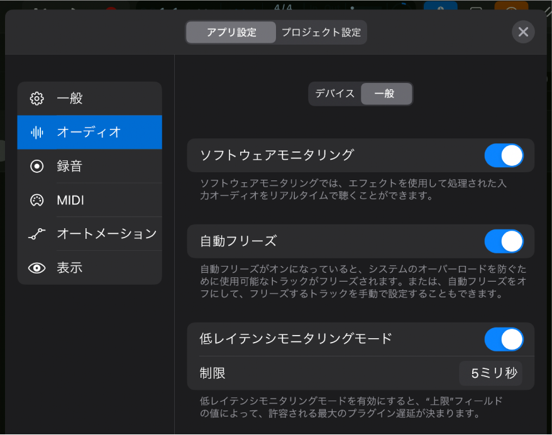Toggle ソフトウェアモニタリング switch off
The width and height of the screenshot is (552, 435).
point(504,155)
